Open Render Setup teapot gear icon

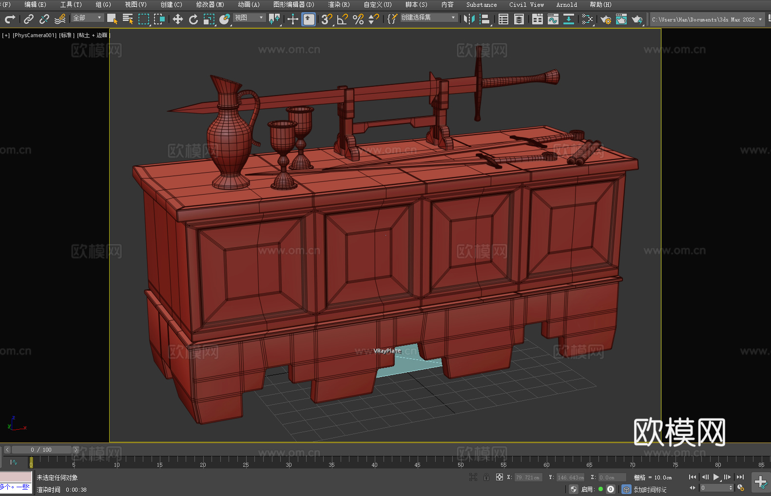pyautogui.click(x=606, y=19)
